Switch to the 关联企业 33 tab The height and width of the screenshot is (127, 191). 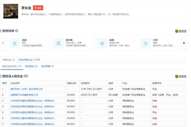click(9, 60)
